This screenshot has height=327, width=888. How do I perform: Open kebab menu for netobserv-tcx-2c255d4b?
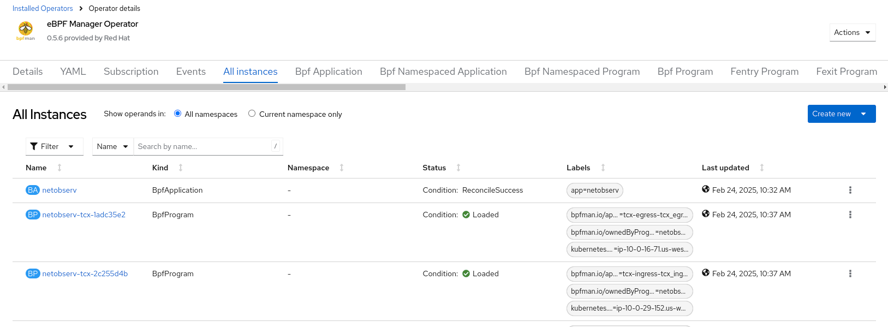coord(850,274)
